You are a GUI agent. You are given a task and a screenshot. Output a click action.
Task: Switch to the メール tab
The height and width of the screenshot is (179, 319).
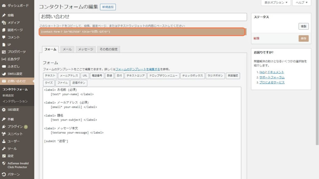pyautogui.click(x=67, y=49)
